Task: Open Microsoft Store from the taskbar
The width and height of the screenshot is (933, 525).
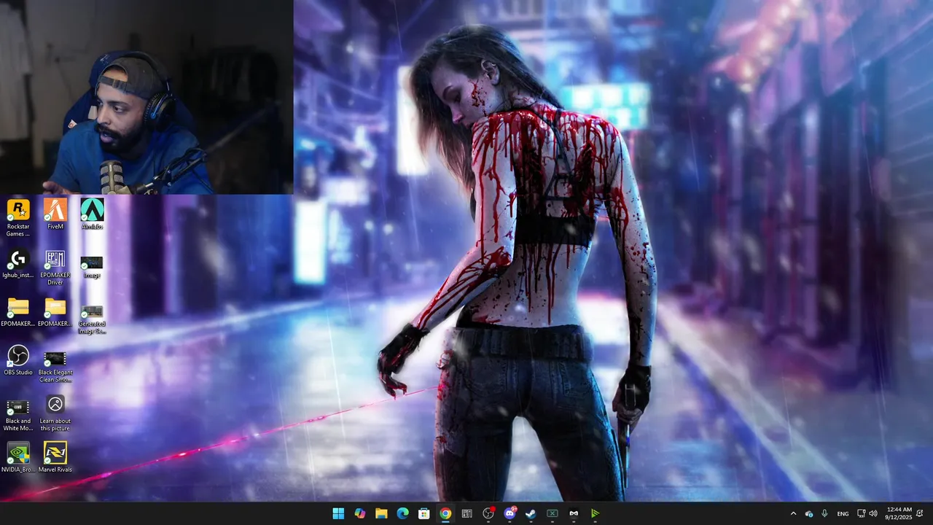Action: (x=423, y=513)
